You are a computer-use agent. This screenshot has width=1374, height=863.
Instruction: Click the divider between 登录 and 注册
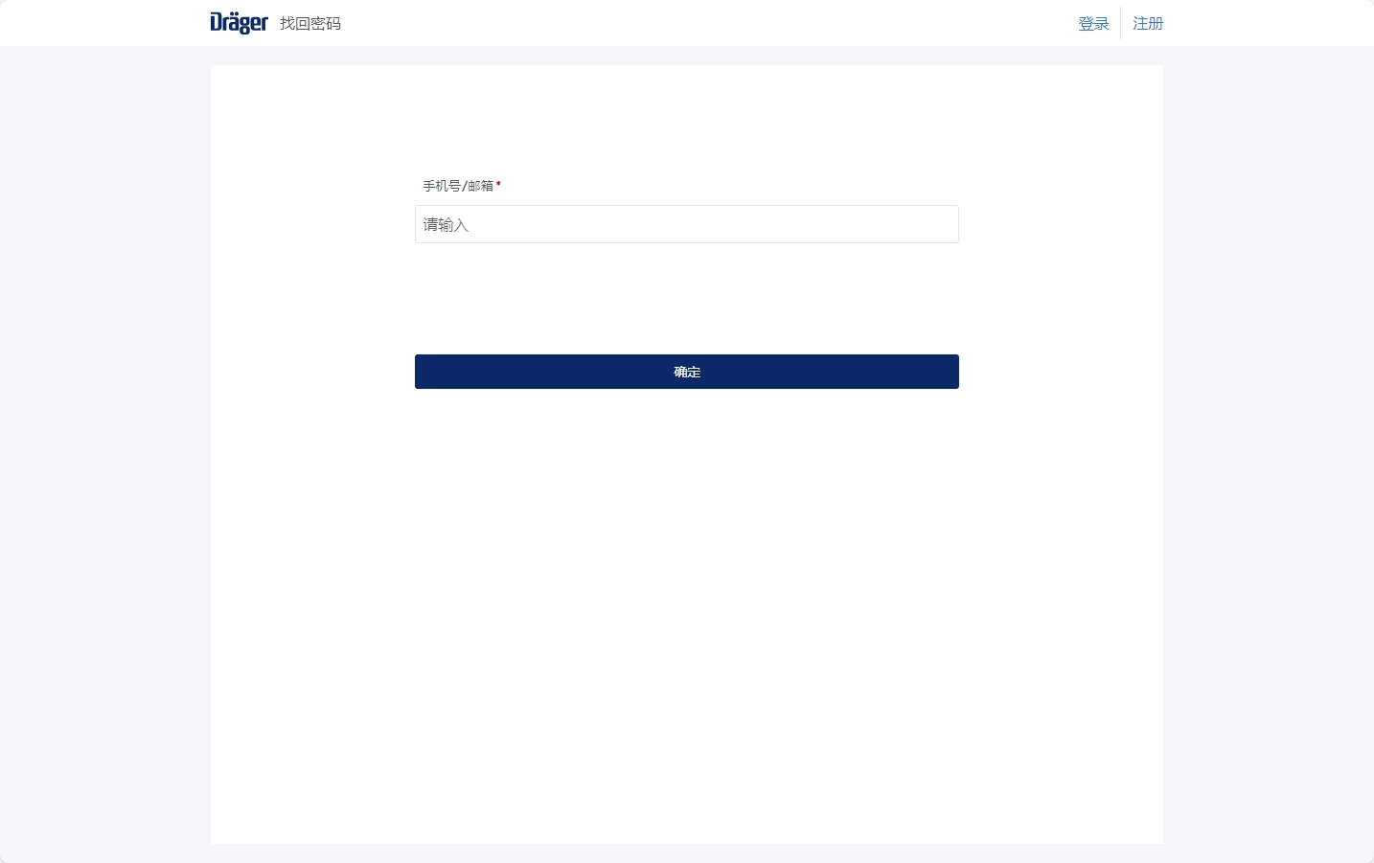1121,23
